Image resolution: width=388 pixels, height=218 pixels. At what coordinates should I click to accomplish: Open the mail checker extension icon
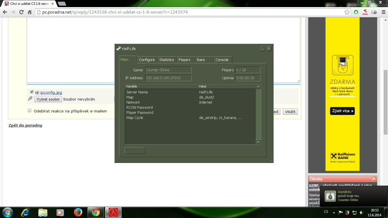click(x=374, y=12)
